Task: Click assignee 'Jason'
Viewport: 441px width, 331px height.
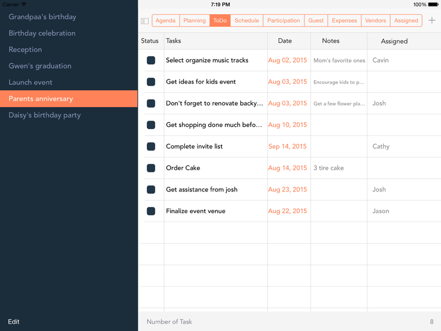Action: 381,211
